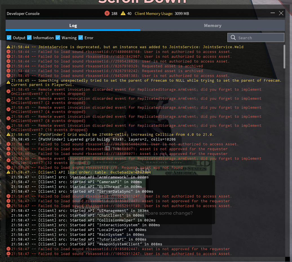The image size is (292, 262).
Task: Click warning icon beside API load order line
Action: click(x=8, y=172)
